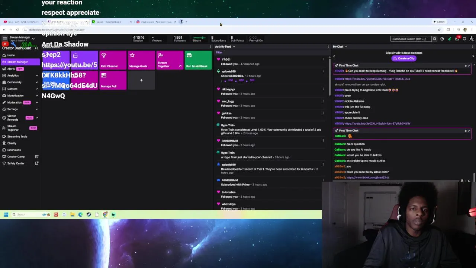Expand the Analytics section

point(36,76)
